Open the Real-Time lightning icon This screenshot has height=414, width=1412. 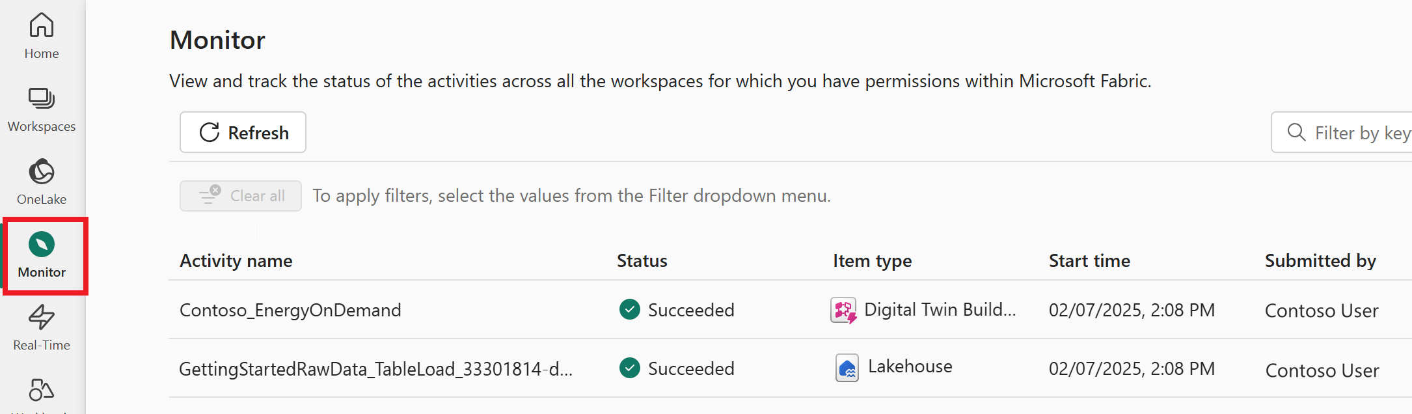coord(42,318)
